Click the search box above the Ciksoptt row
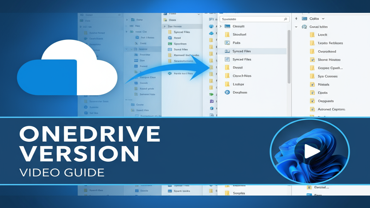Viewport: 370px width, 208px height. [254, 19]
